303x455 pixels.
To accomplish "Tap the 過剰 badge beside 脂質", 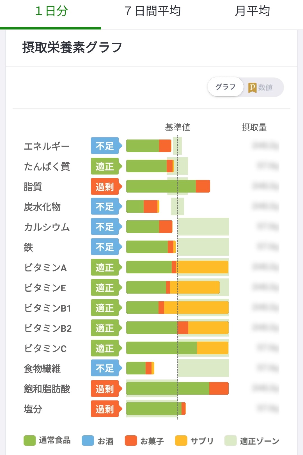I will pos(106,186).
